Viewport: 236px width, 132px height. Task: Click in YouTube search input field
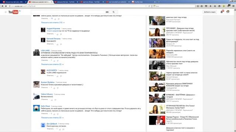click(68, 12)
